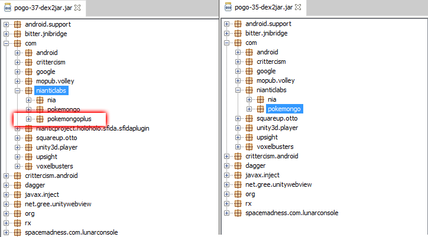Expand bitter.jnibridge in the right tree
The width and height of the screenshot is (428, 237).
click(x=227, y=33)
